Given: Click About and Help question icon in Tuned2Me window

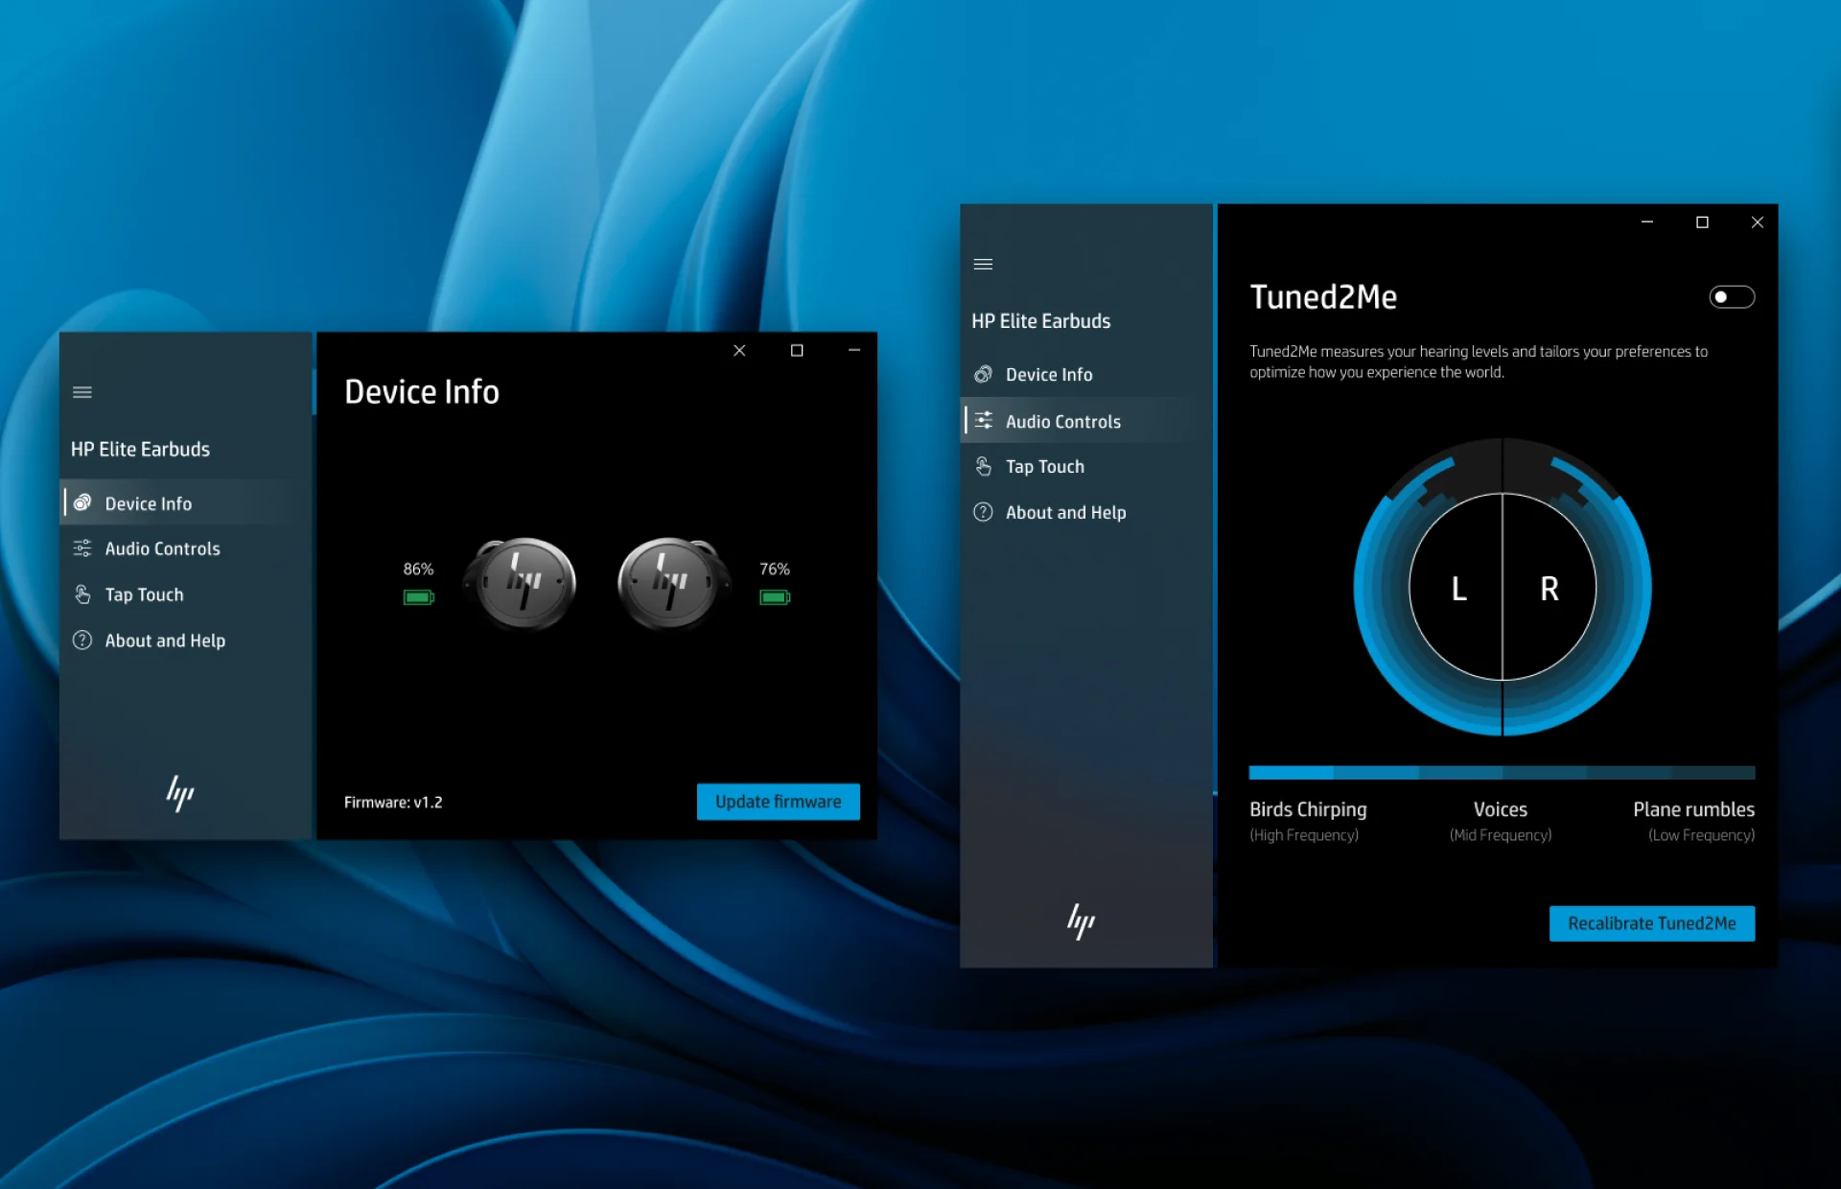Looking at the screenshot, I should pos(983,512).
